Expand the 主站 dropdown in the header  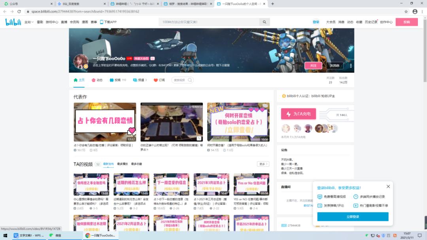[x=29, y=22]
